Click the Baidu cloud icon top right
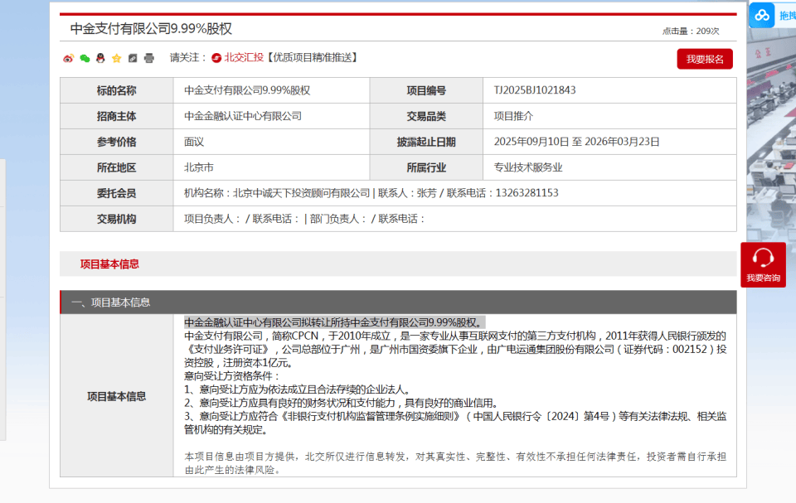The image size is (796, 503). click(x=762, y=15)
